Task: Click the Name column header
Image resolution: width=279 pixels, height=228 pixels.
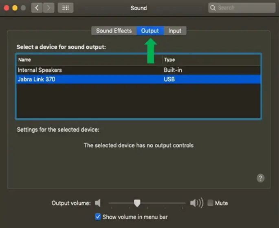Action: coord(25,60)
